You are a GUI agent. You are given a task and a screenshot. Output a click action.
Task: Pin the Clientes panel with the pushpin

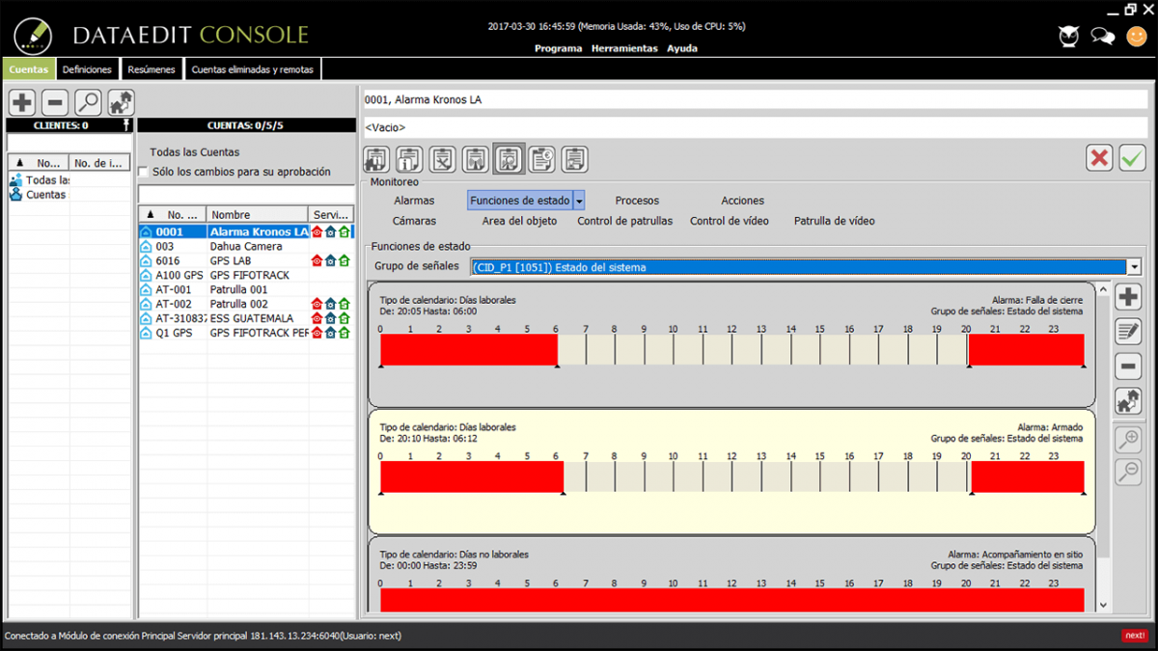click(x=125, y=125)
